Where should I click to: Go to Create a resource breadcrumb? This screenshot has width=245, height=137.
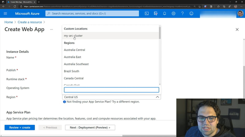tap(30, 22)
